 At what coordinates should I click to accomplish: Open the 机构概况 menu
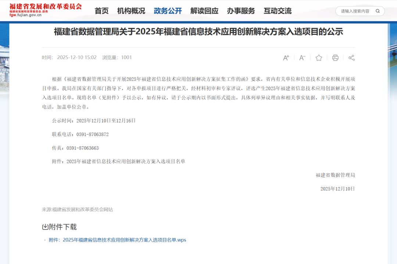pos(131,11)
